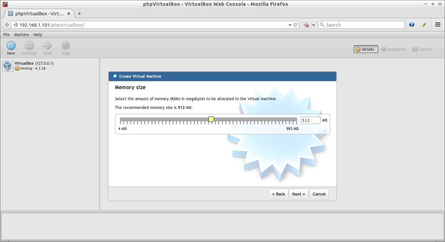Click the « Back button
This screenshot has width=445, height=242.
point(279,194)
